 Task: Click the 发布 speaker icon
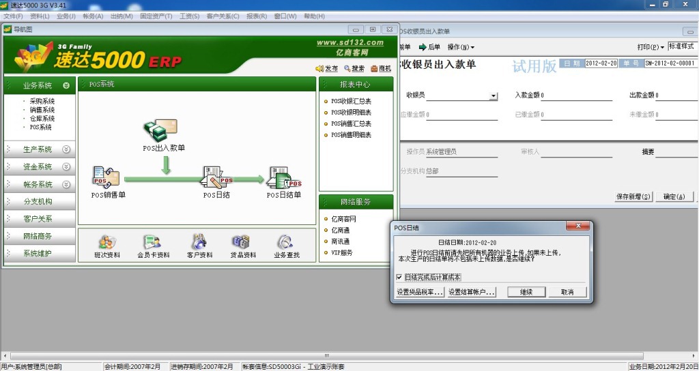point(319,69)
